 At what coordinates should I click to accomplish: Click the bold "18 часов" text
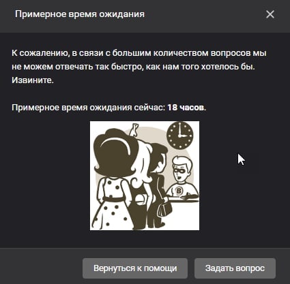186,108
